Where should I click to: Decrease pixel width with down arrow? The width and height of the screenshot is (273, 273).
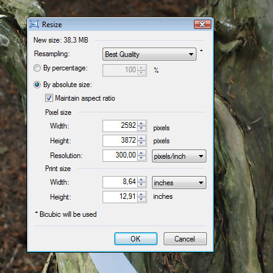[x=141, y=128]
